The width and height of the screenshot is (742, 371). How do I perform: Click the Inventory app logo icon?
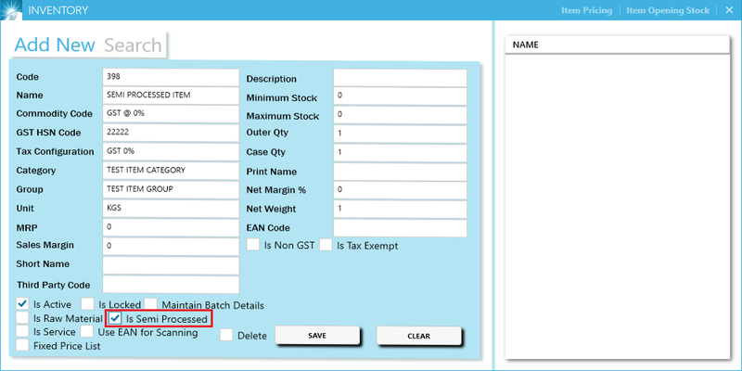(x=12, y=10)
